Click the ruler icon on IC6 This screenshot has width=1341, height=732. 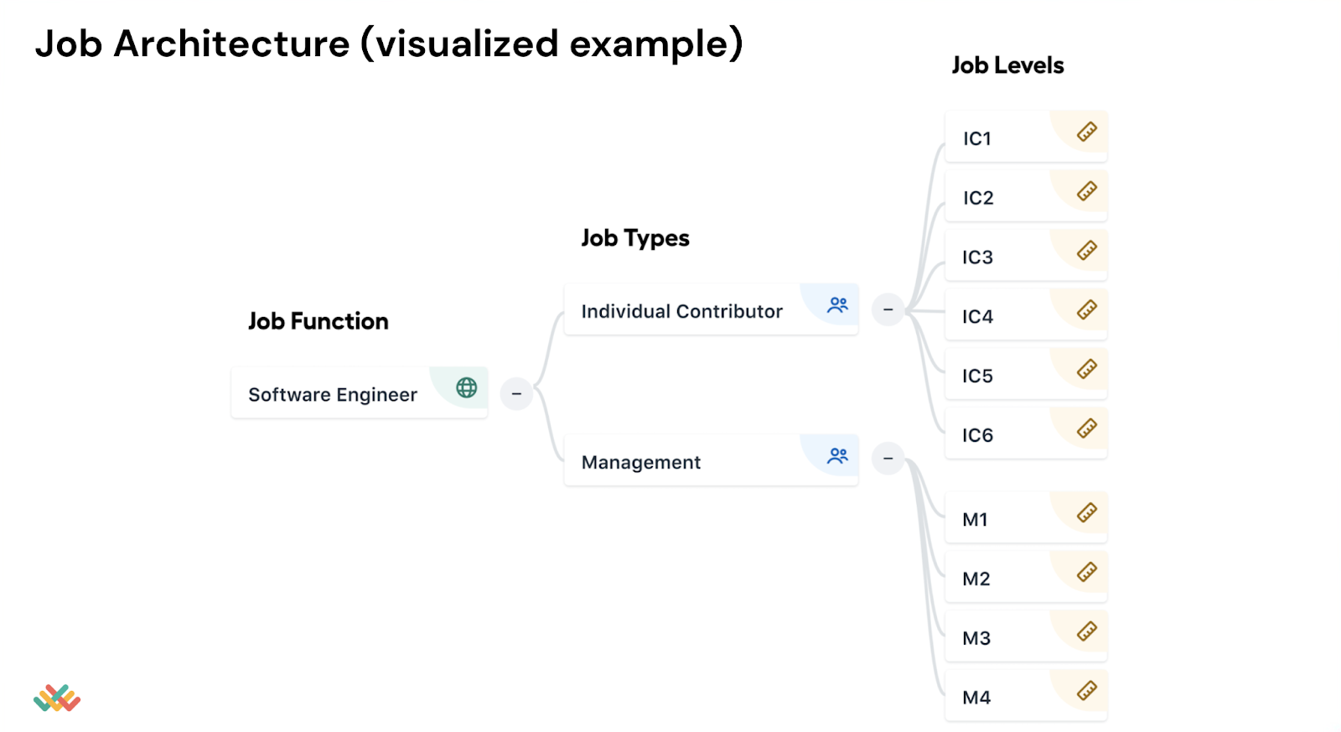click(x=1087, y=428)
